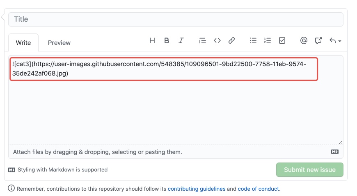357x196 pixels.
Task: Add a task list checkbox
Action: 282,40
